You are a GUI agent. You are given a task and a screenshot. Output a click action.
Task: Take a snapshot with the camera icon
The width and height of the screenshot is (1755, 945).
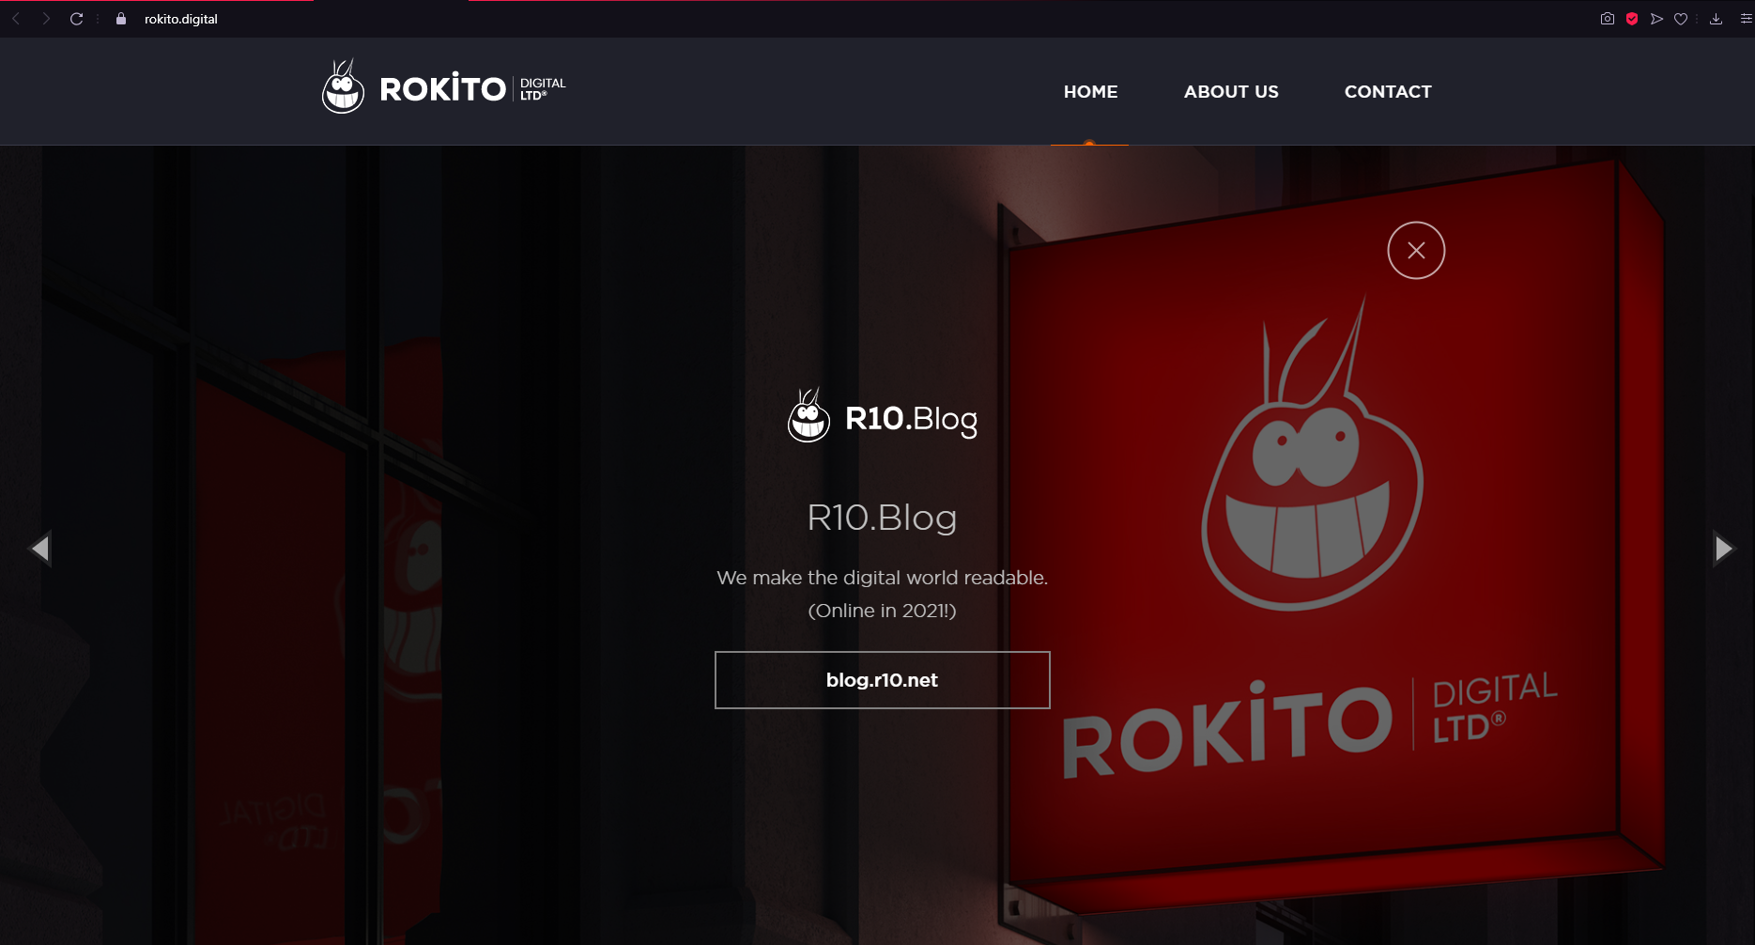(1608, 19)
